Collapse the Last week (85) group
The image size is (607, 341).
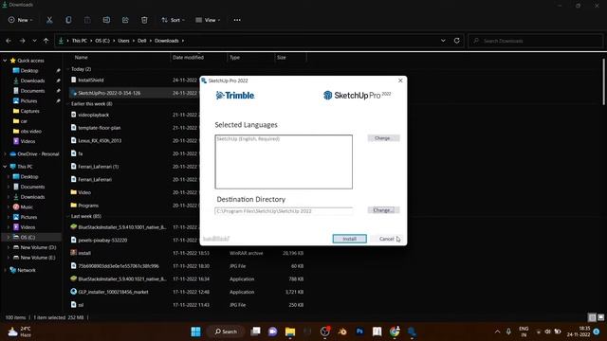coord(68,217)
